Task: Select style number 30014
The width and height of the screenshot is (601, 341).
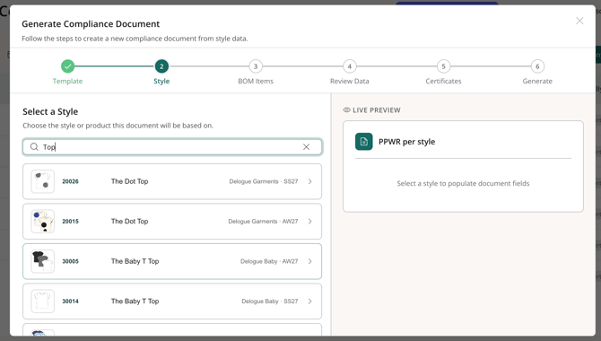Action: click(x=71, y=302)
